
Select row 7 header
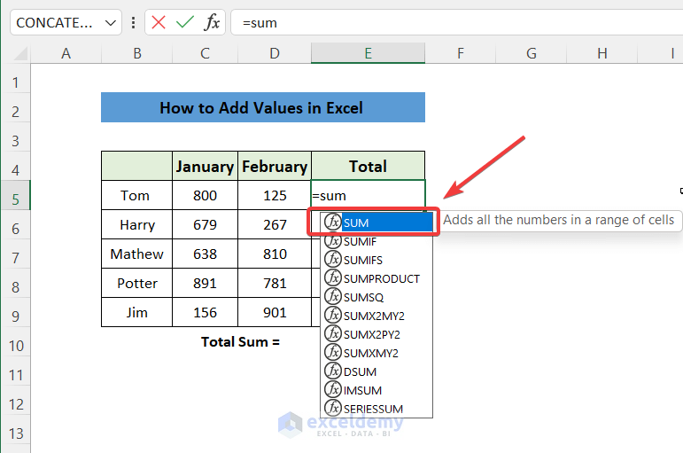click(x=15, y=257)
